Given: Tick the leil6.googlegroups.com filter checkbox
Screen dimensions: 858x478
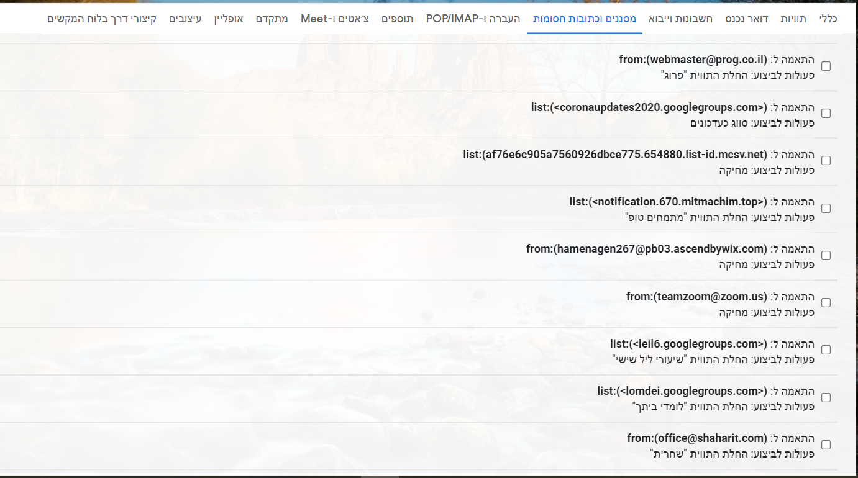Looking at the screenshot, I should [x=826, y=350].
